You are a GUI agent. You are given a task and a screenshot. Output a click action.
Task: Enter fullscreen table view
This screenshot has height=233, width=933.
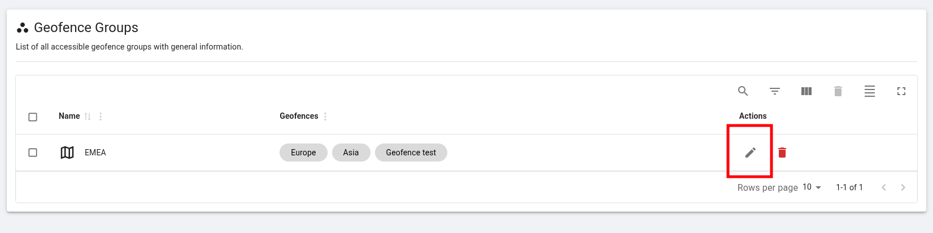[901, 91]
